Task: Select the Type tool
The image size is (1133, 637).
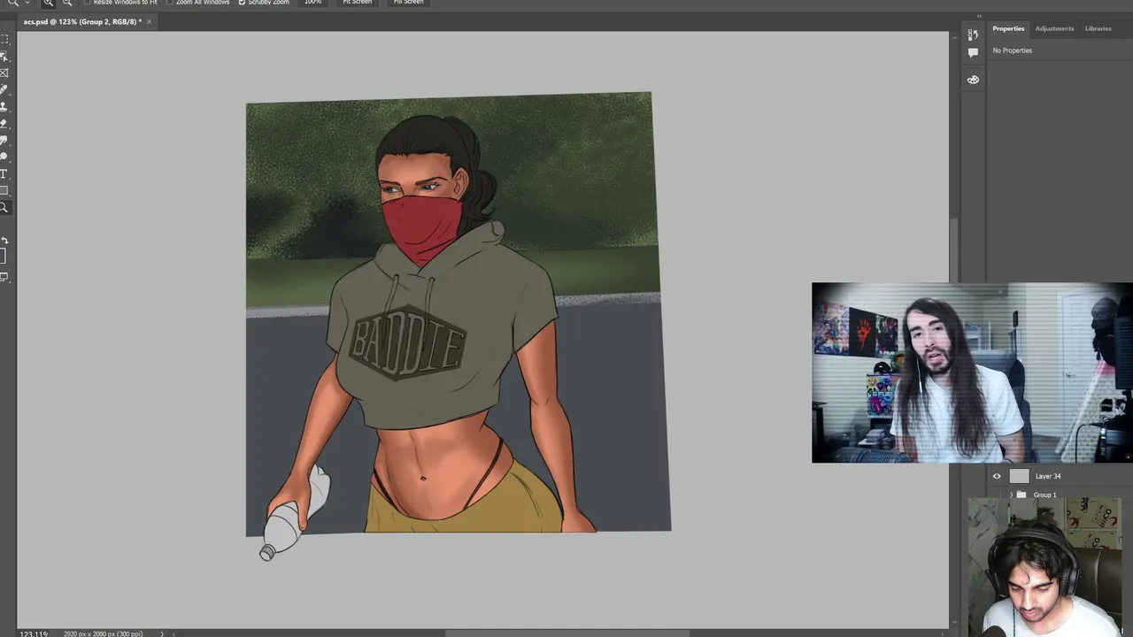Action: pos(4,174)
